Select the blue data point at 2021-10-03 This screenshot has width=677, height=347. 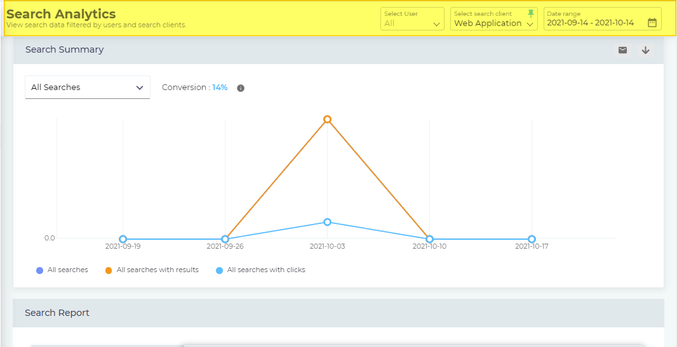(327, 222)
